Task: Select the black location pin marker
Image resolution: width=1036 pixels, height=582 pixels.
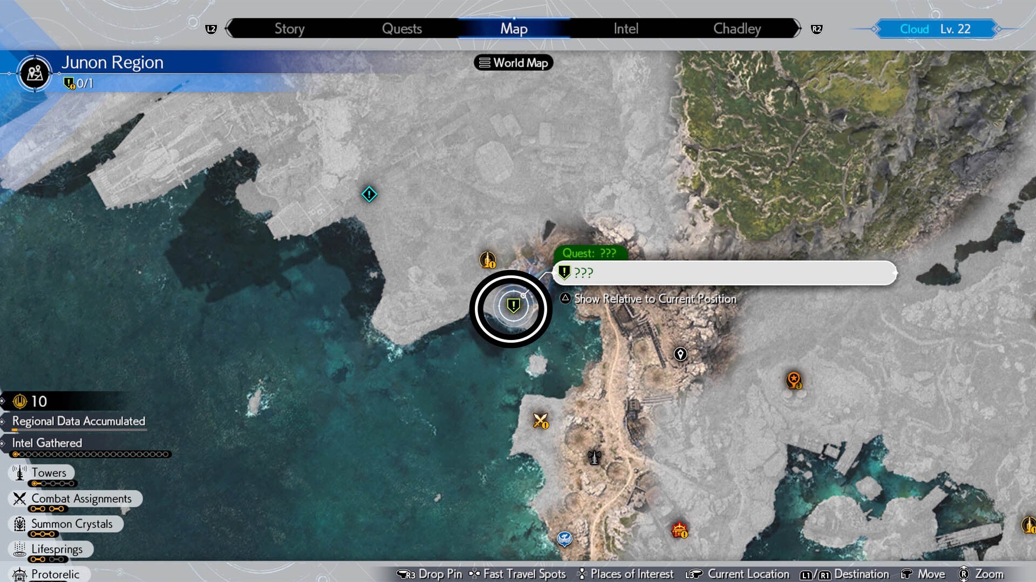Action: click(x=680, y=354)
